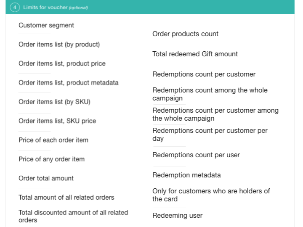The height and width of the screenshot is (227, 303).
Task: Select Total amount of all related orders
Action: (x=66, y=197)
